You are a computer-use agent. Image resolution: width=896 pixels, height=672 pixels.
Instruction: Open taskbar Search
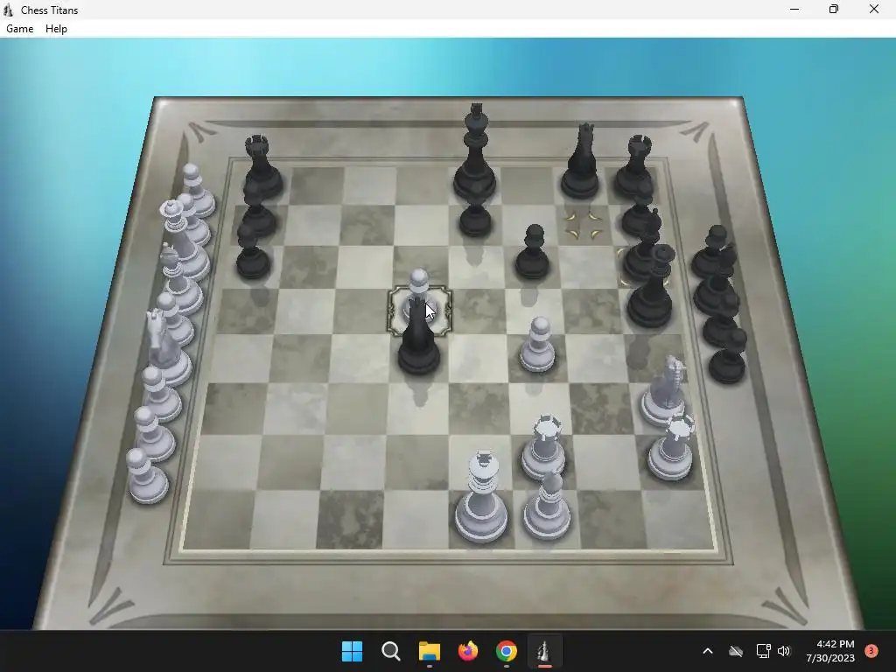391,651
